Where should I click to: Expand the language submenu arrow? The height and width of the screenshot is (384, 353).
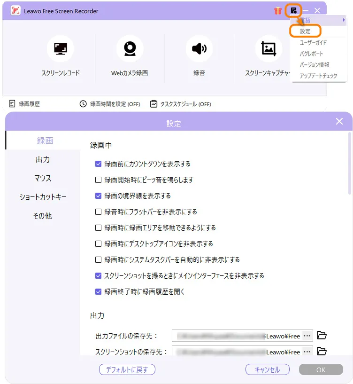[344, 20]
